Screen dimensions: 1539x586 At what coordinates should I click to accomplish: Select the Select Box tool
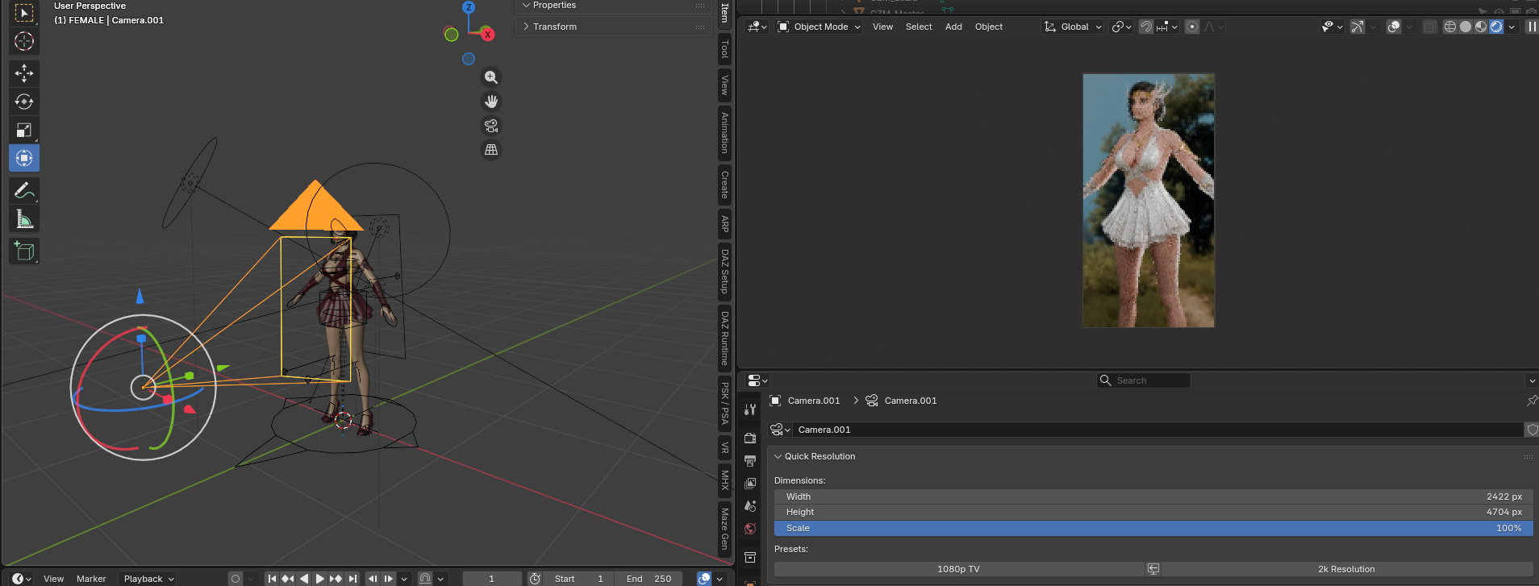click(x=24, y=13)
